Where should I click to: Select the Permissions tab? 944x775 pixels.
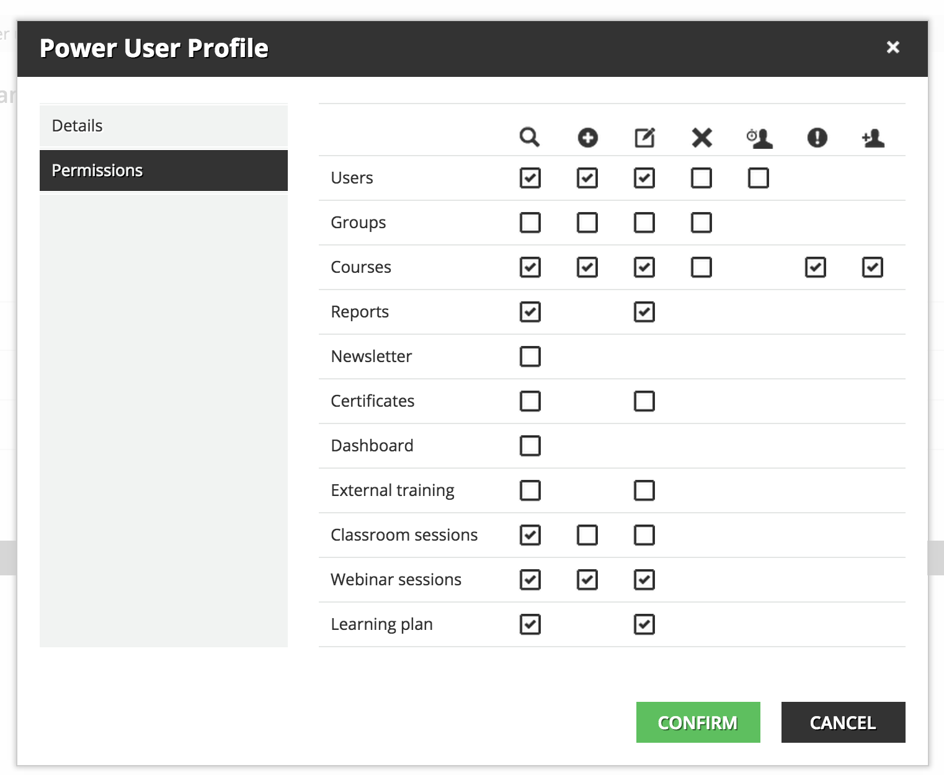[164, 170]
